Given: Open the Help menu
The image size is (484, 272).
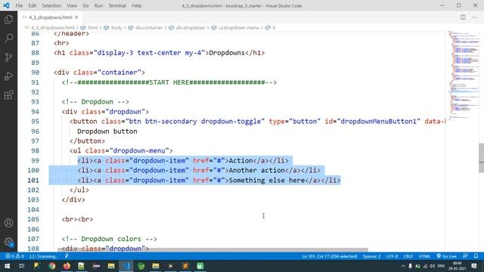Looking at the screenshot, I should point(136,5).
